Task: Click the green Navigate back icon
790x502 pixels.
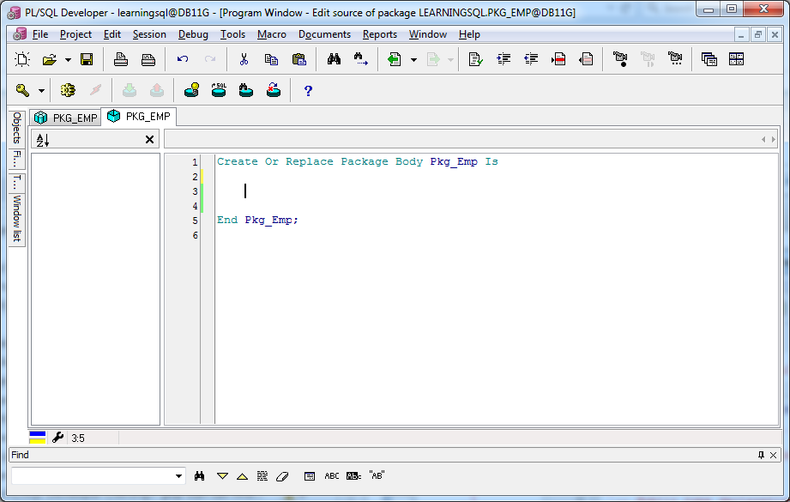Action: 395,59
